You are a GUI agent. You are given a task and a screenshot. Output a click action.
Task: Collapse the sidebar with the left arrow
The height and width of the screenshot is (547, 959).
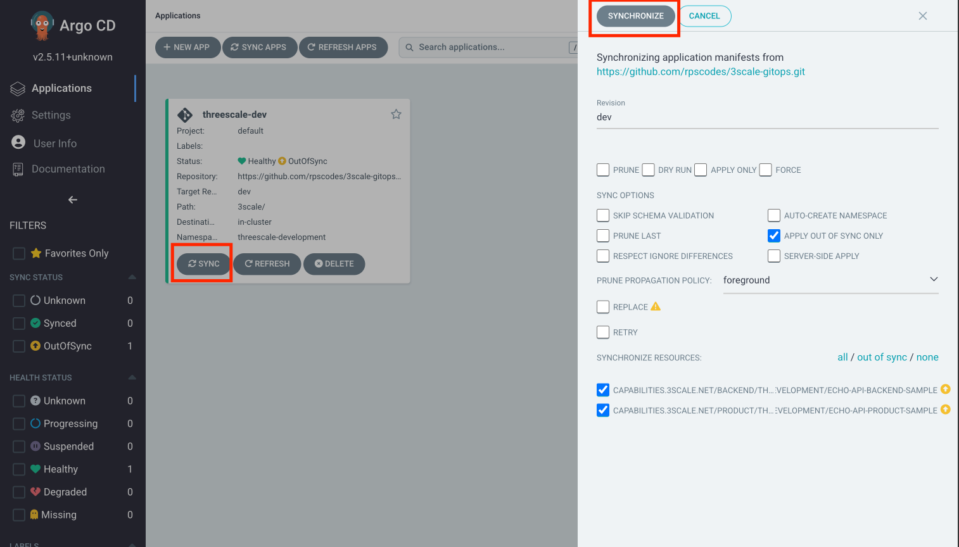click(x=73, y=199)
